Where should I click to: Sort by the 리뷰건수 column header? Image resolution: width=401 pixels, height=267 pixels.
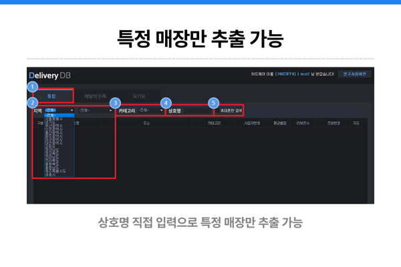[303, 123]
